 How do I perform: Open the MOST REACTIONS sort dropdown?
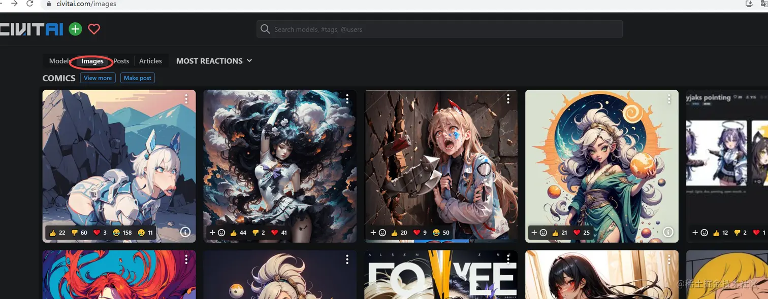[214, 61]
